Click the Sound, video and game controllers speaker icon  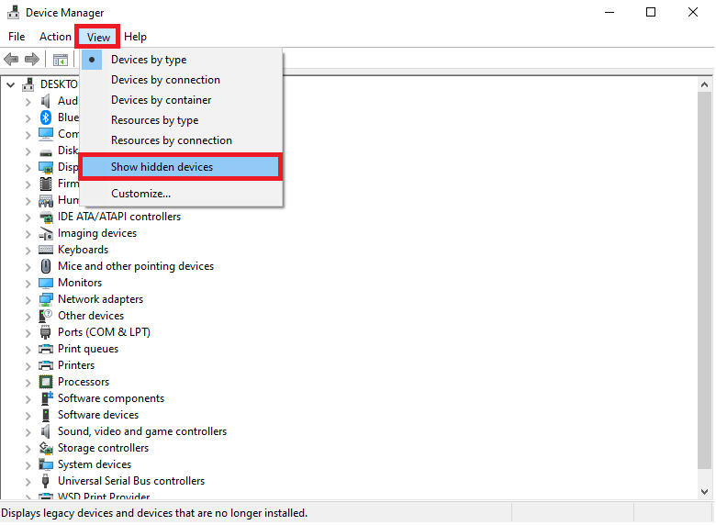[46, 431]
